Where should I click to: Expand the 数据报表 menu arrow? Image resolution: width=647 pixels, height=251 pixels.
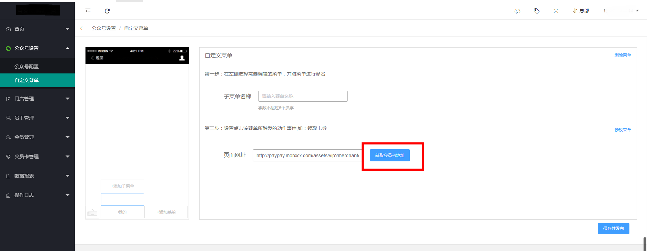(x=68, y=176)
